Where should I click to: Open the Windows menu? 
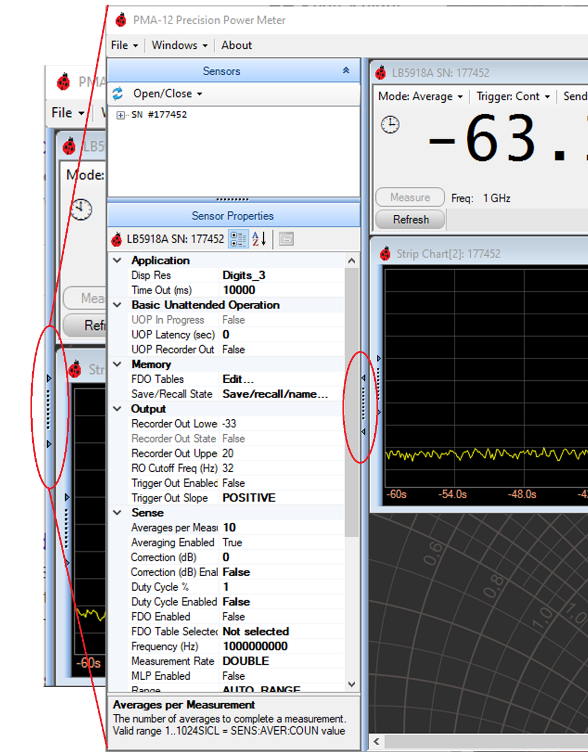[x=179, y=45]
